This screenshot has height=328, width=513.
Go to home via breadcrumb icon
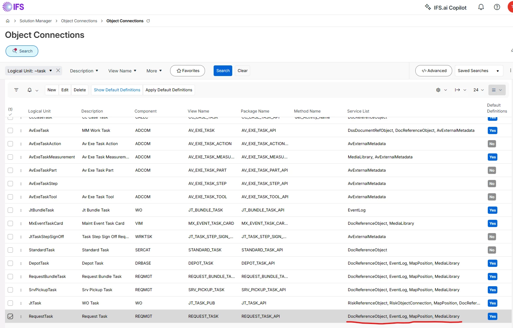[x=8, y=21]
